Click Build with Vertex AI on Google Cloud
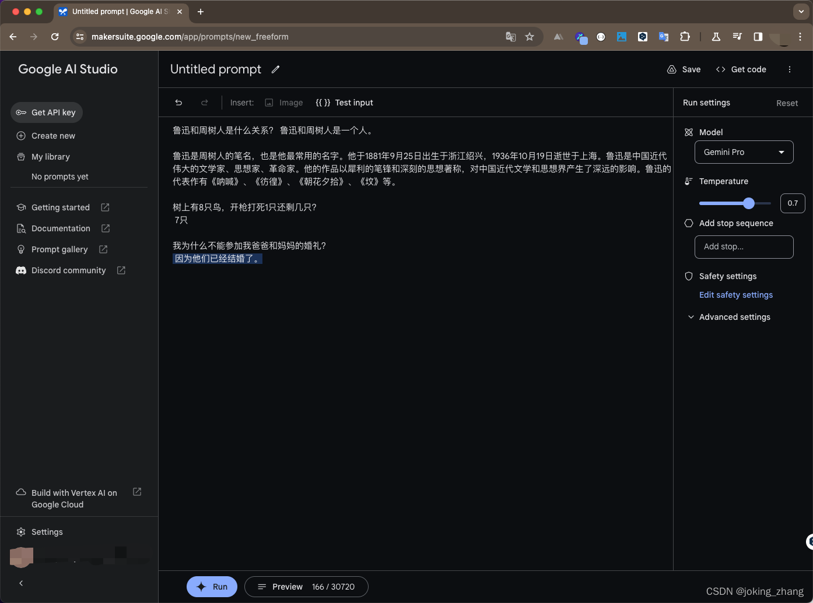The image size is (813, 603). tap(74, 499)
